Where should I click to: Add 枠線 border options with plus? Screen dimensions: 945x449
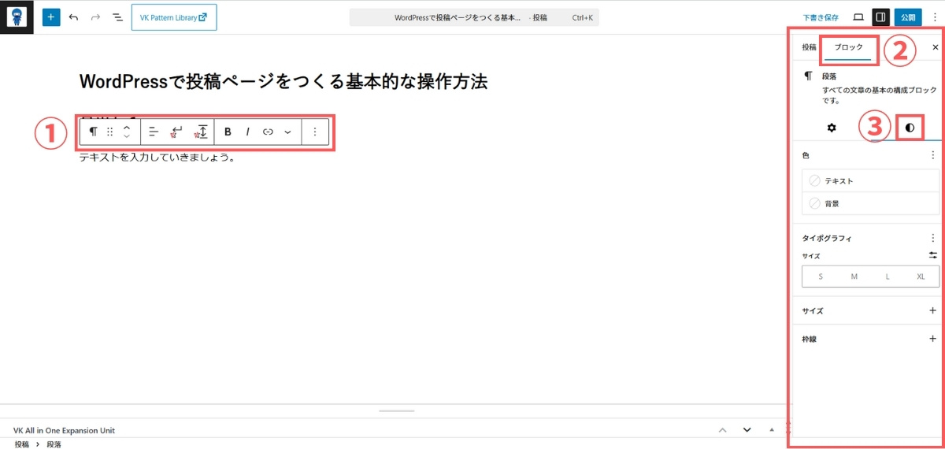(x=933, y=339)
